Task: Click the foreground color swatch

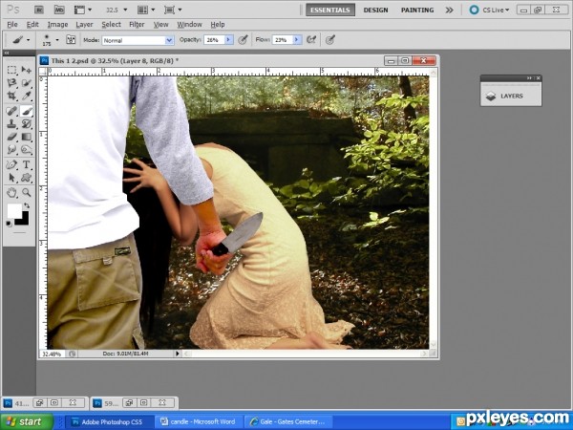Action: pyautogui.click(x=14, y=211)
